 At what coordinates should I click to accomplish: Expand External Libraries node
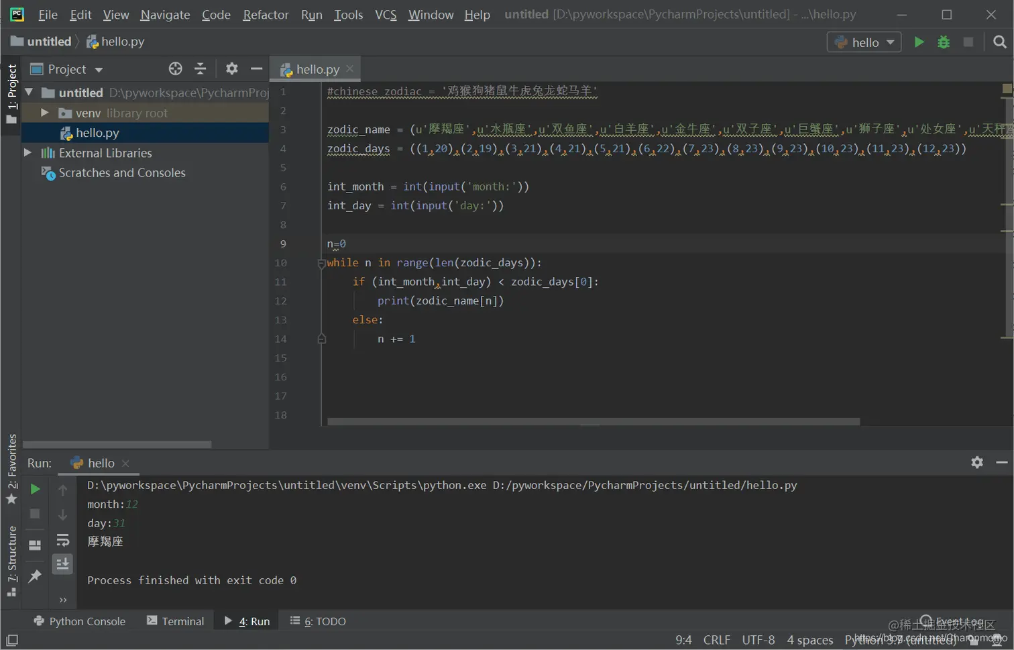pyautogui.click(x=27, y=153)
